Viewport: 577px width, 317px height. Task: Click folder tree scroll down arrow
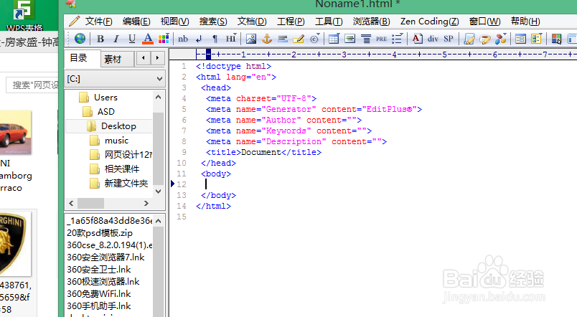coord(158,191)
